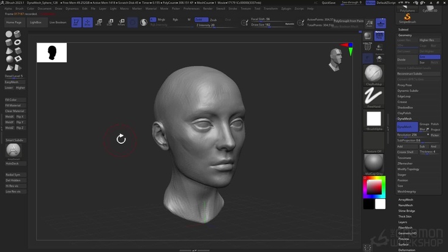Click the SimpleBrush tool icon

point(407,18)
